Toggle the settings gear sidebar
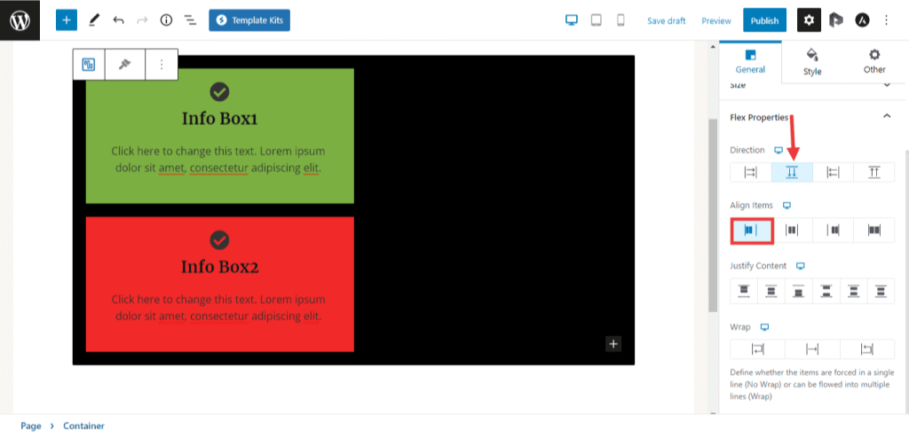The height and width of the screenshot is (437, 909). coord(809,20)
